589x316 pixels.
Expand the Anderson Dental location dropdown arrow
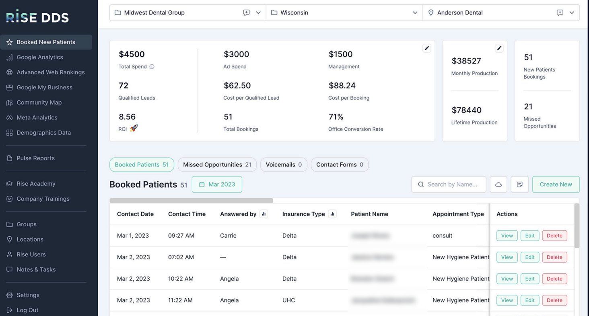(572, 12)
